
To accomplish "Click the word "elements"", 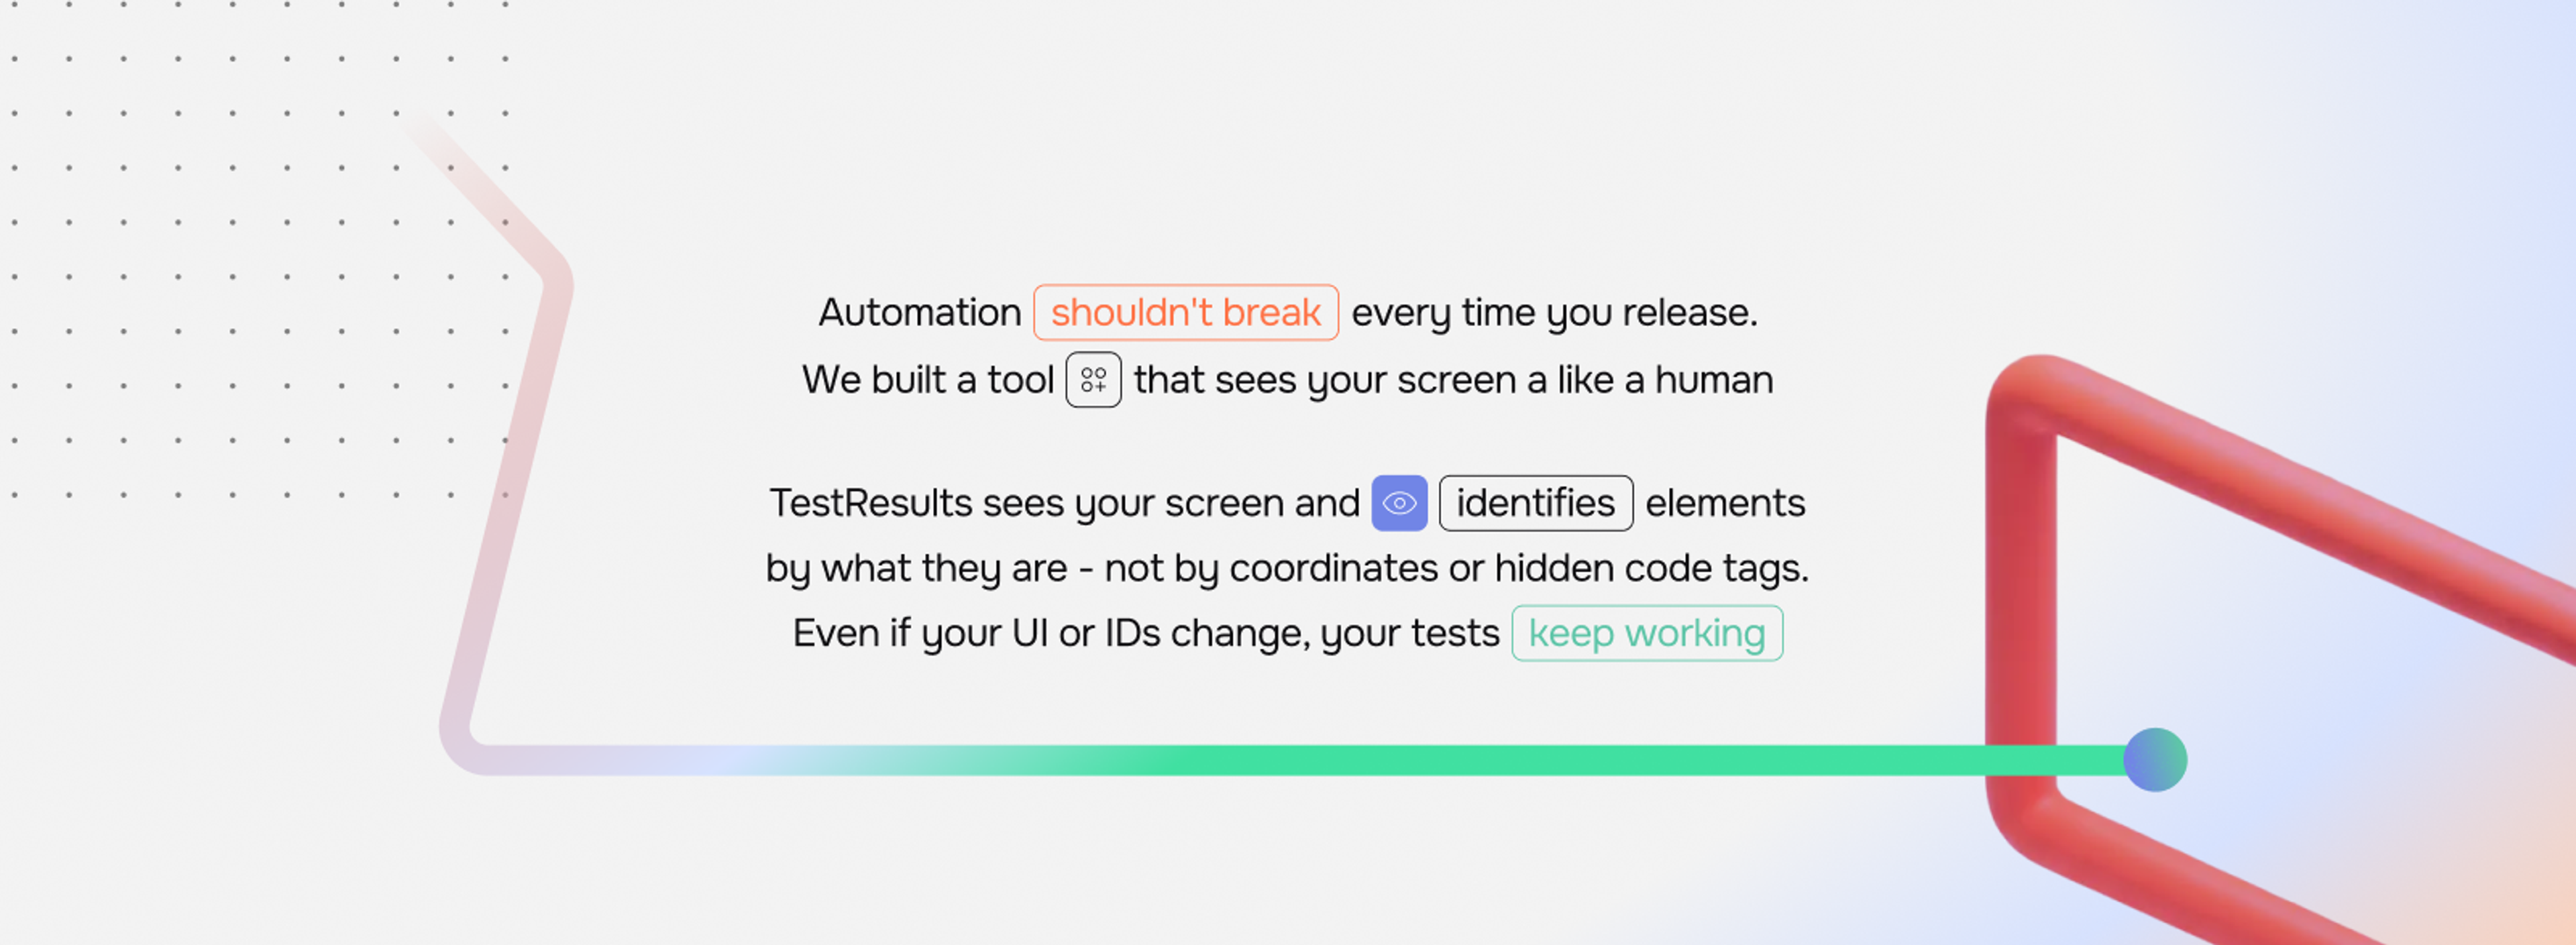I will pyautogui.click(x=1725, y=503).
